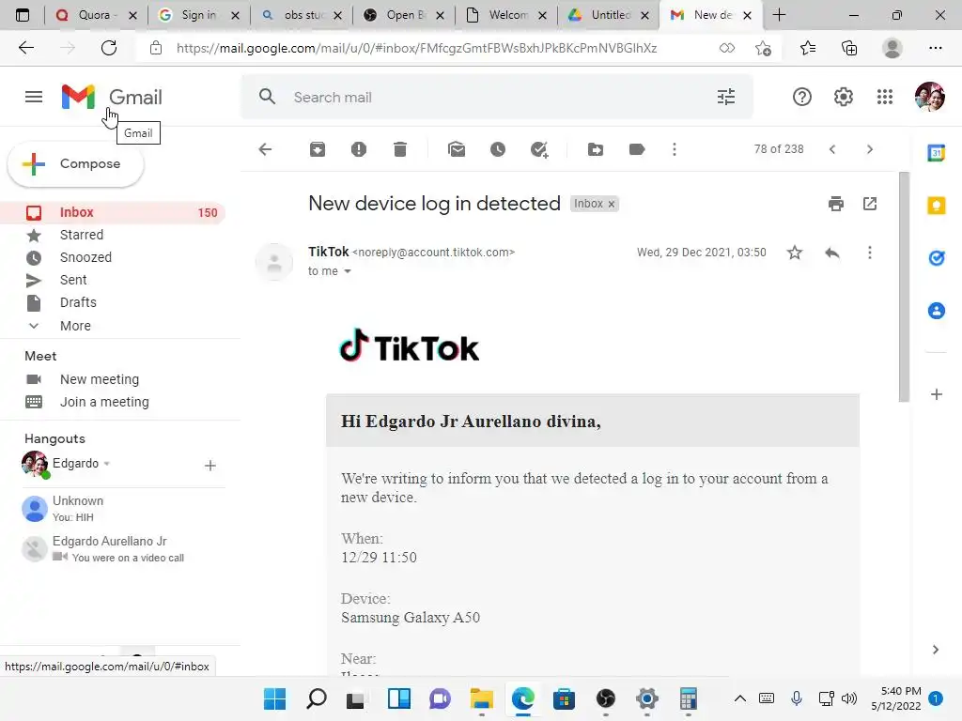Open search options filter icon
The width and height of the screenshot is (962, 721).
[x=726, y=97]
